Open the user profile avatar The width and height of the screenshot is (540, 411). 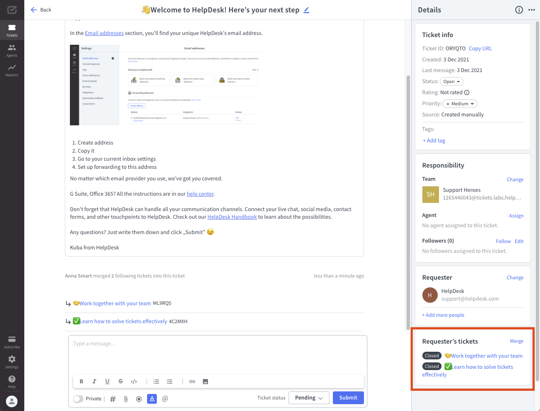tap(12, 401)
